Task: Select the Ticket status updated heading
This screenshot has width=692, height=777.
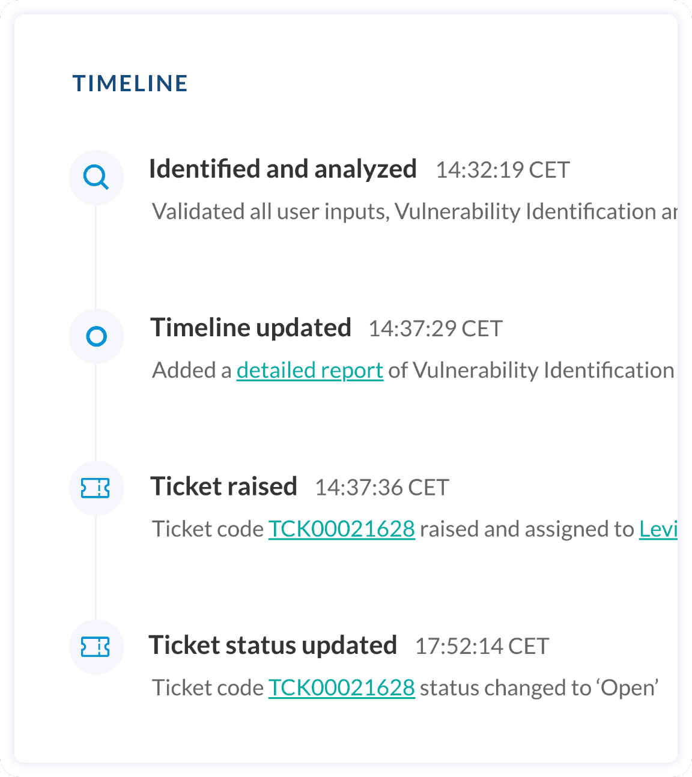Action: [x=273, y=645]
